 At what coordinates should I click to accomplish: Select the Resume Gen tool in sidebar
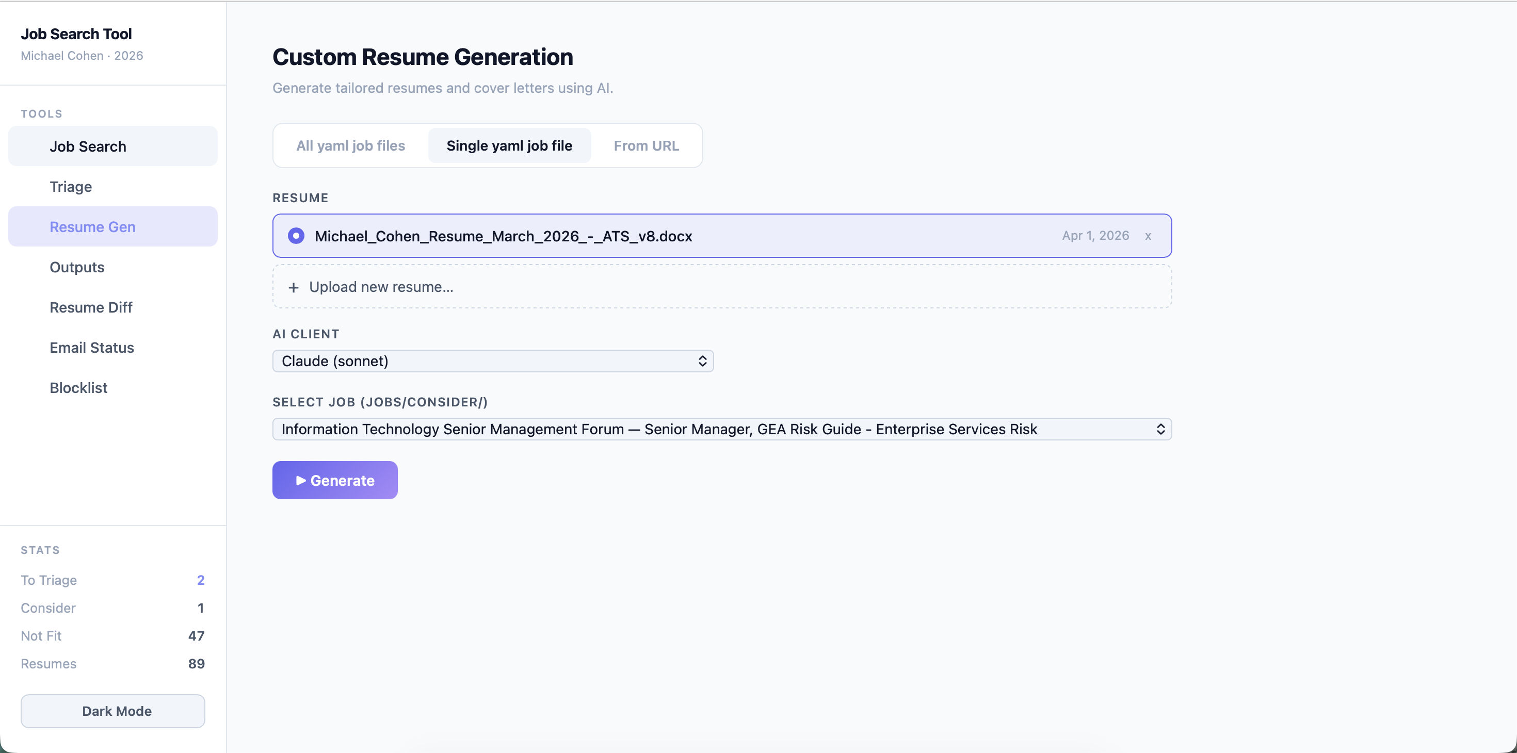(92, 226)
